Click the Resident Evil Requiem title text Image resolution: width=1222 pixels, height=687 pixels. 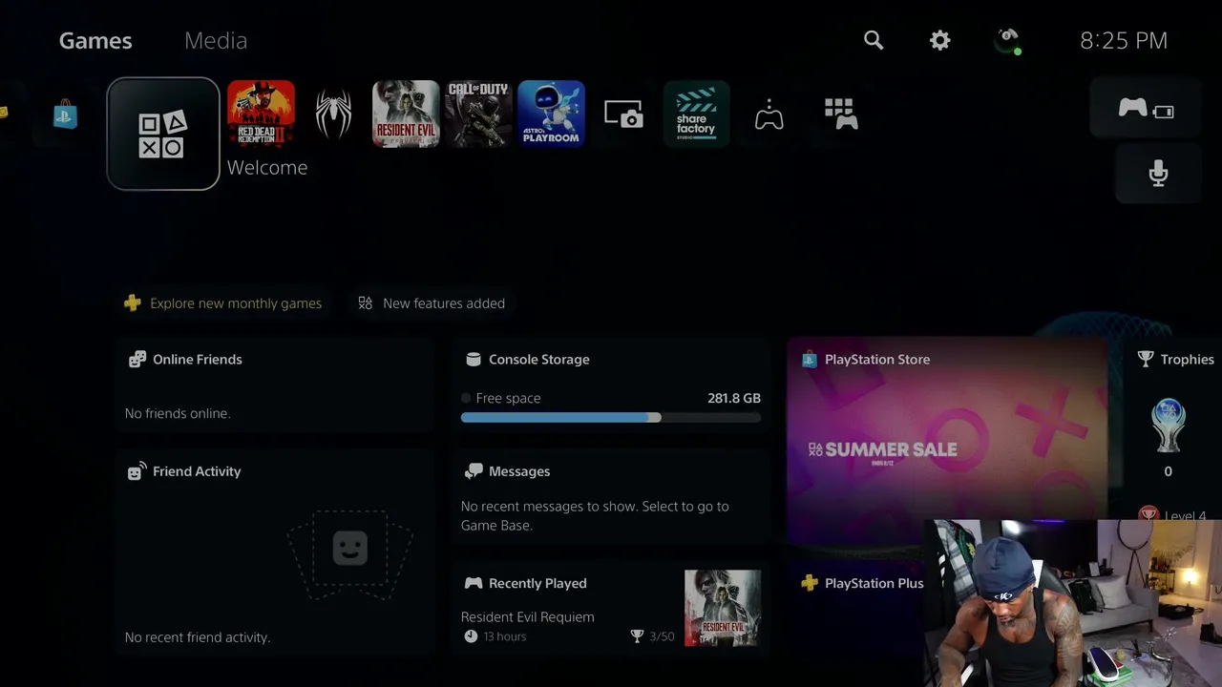tap(528, 616)
